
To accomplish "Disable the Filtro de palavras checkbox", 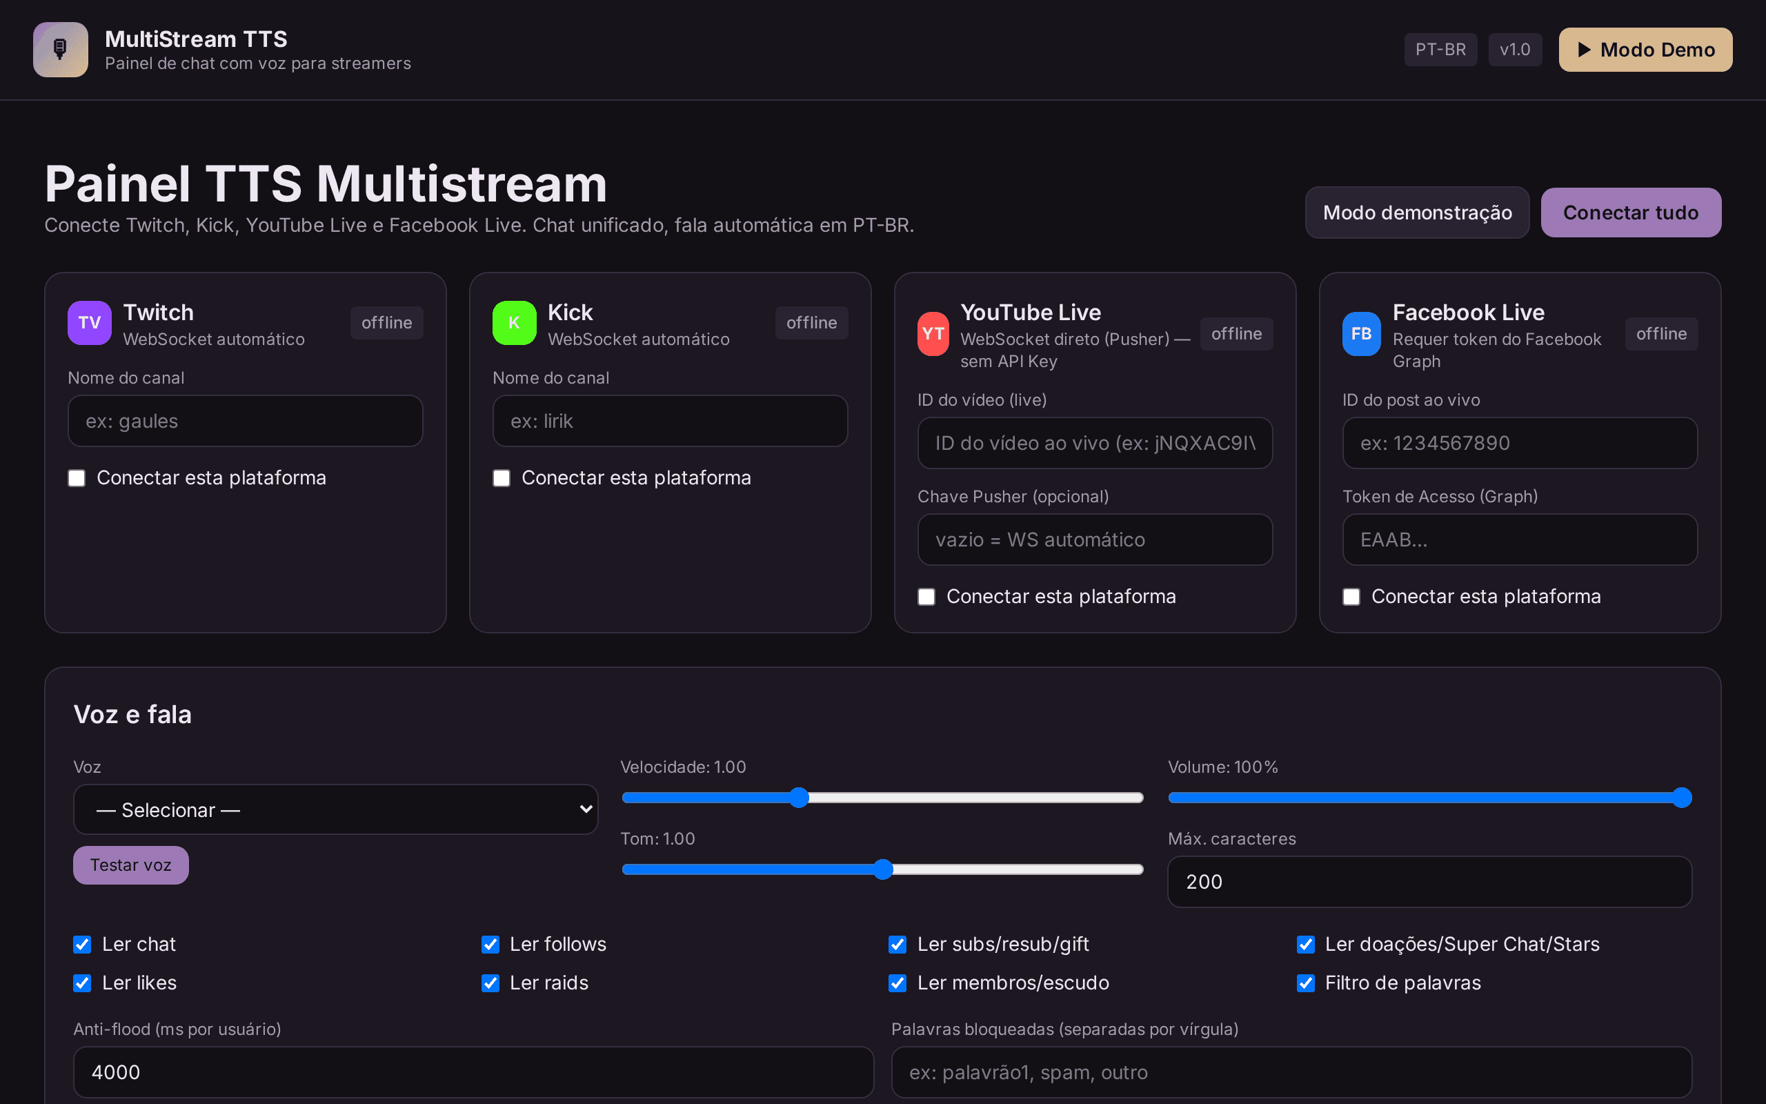I will click(1305, 983).
